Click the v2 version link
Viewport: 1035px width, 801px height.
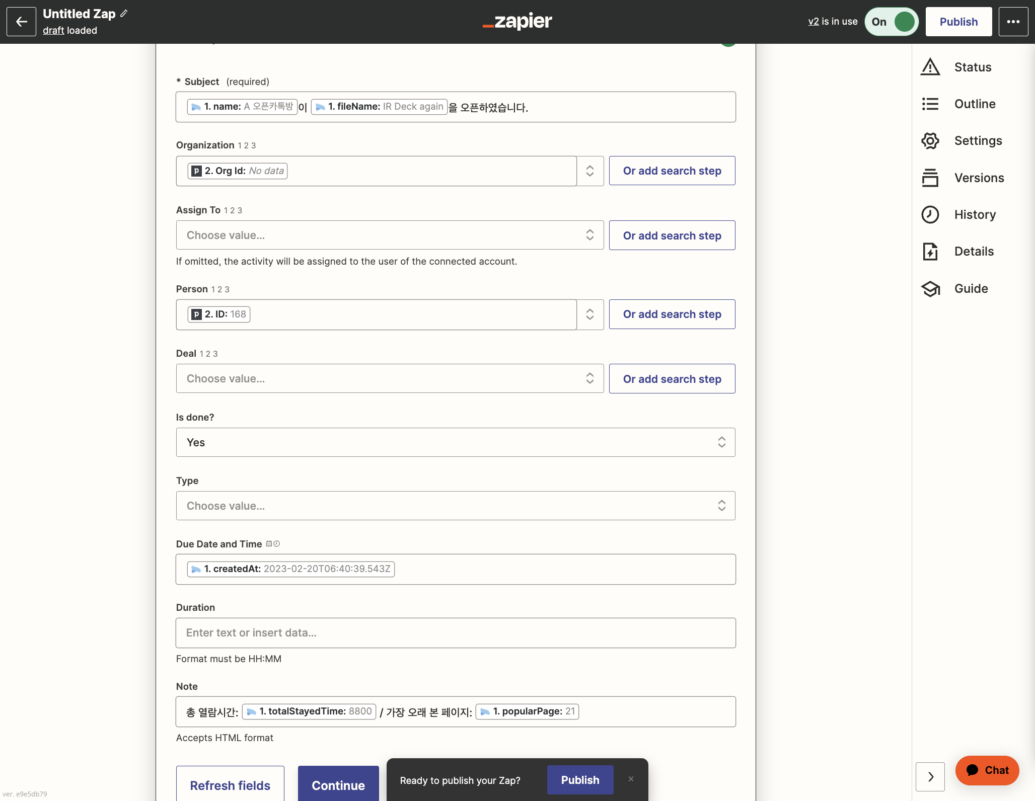click(814, 21)
